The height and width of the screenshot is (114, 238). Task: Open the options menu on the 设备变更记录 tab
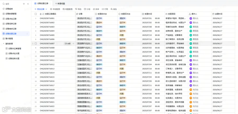(50, 3)
